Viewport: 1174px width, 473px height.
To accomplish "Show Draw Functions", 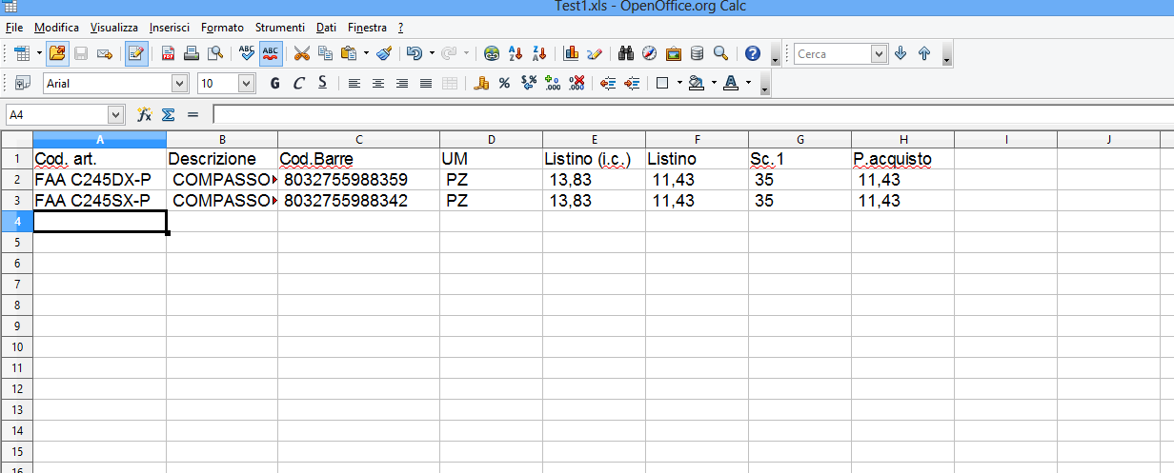I will click(x=595, y=54).
